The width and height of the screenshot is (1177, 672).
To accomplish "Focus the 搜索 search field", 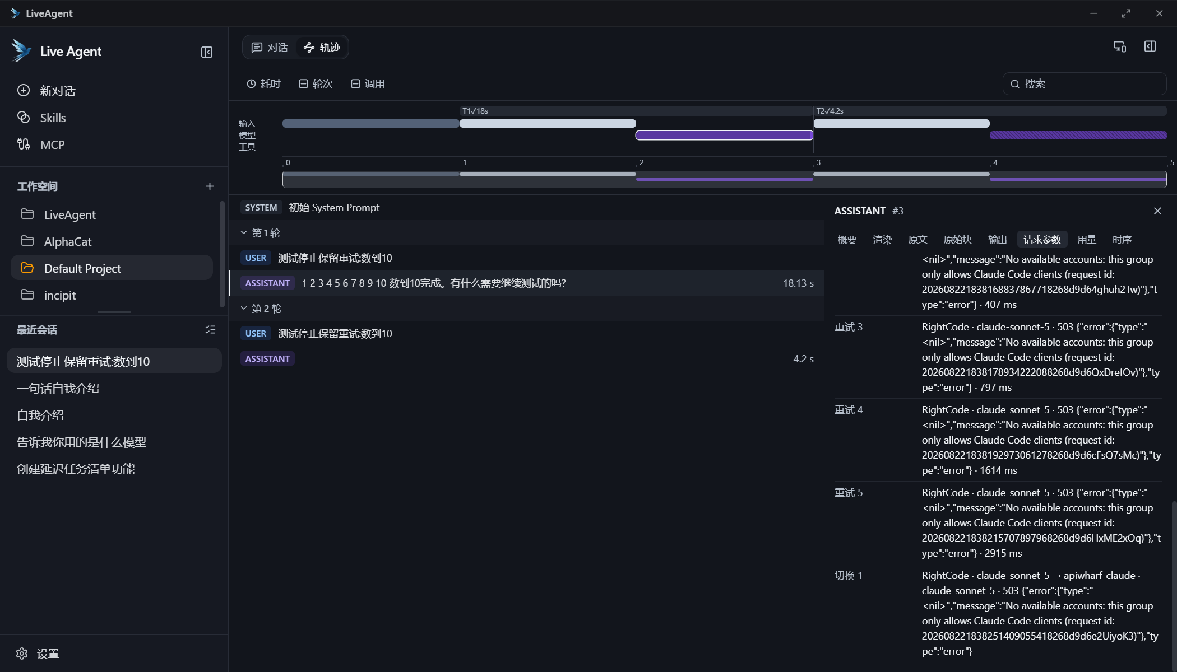I will (1085, 83).
